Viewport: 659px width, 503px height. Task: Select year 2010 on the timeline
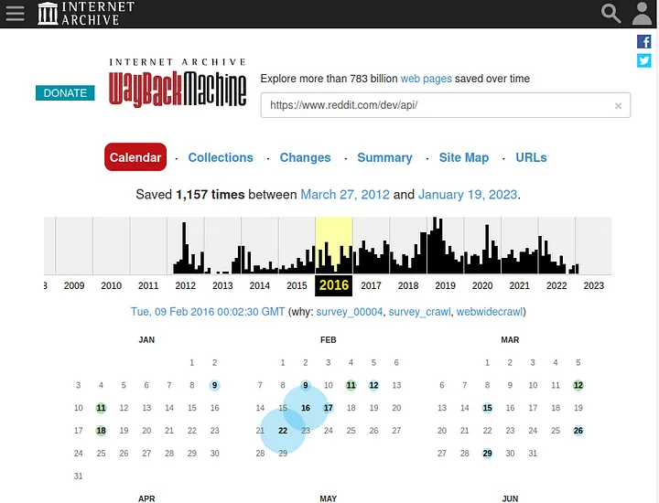111,285
